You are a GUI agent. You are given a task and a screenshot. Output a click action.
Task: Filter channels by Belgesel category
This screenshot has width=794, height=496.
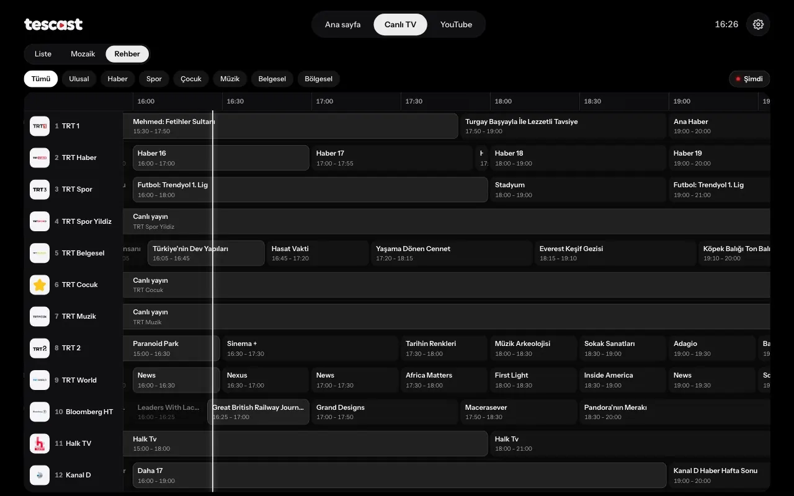click(x=272, y=79)
